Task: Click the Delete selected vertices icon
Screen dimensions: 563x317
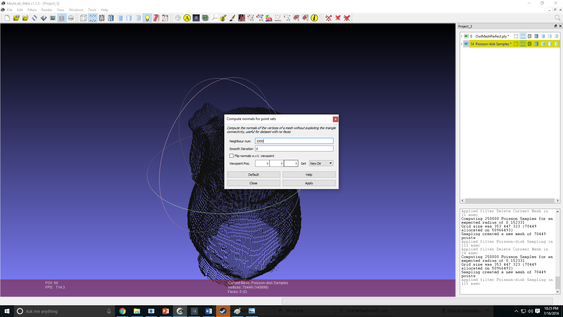Action: (329, 18)
